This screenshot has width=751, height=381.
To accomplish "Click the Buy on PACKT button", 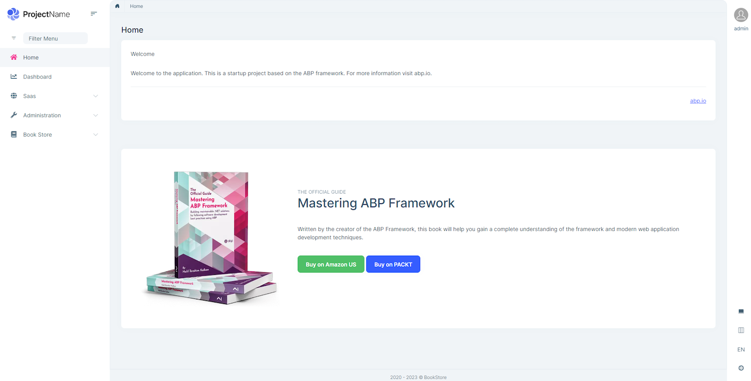I will [393, 264].
